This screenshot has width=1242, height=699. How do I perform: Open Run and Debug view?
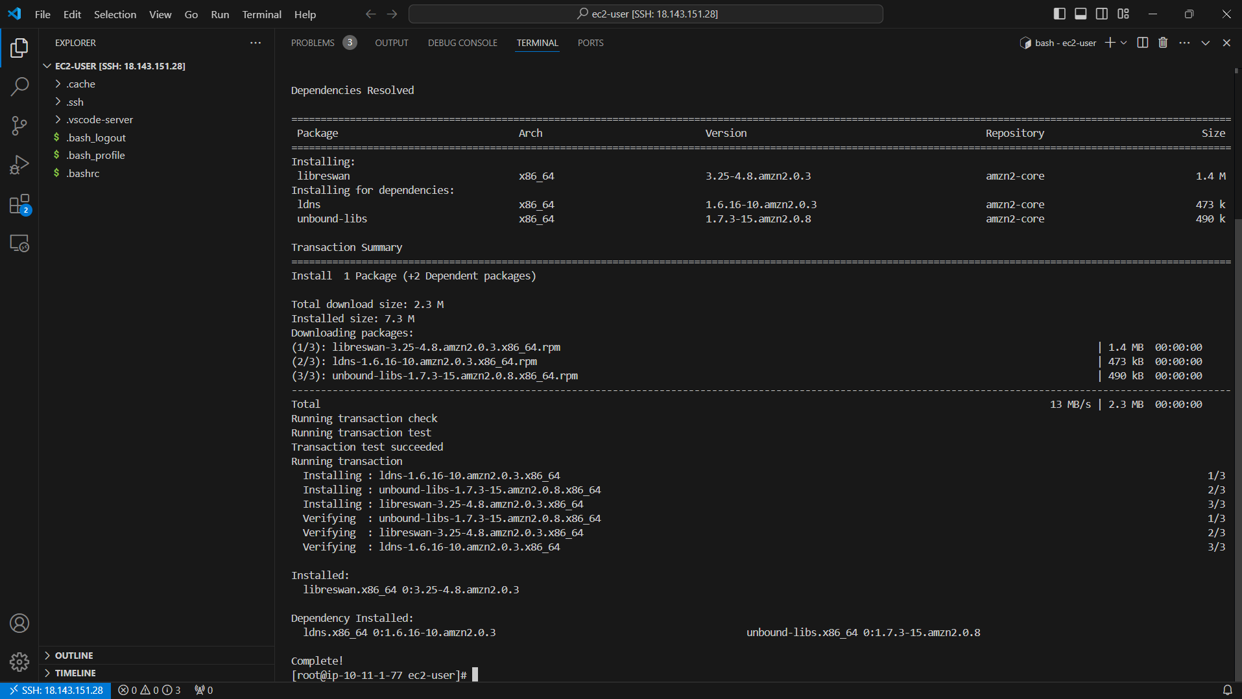pyautogui.click(x=19, y=165)
